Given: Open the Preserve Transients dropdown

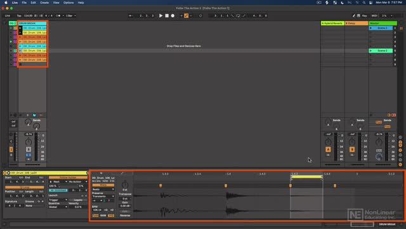Looking at the screenshot, I should tap(103, 197).
